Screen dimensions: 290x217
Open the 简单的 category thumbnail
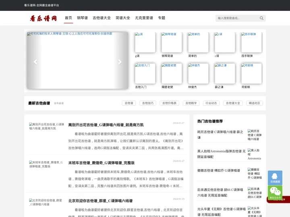tap(198, 42)
